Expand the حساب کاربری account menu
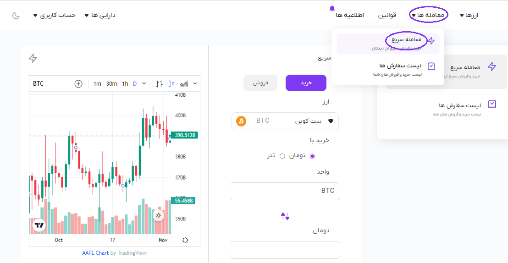 pos(55,15)
